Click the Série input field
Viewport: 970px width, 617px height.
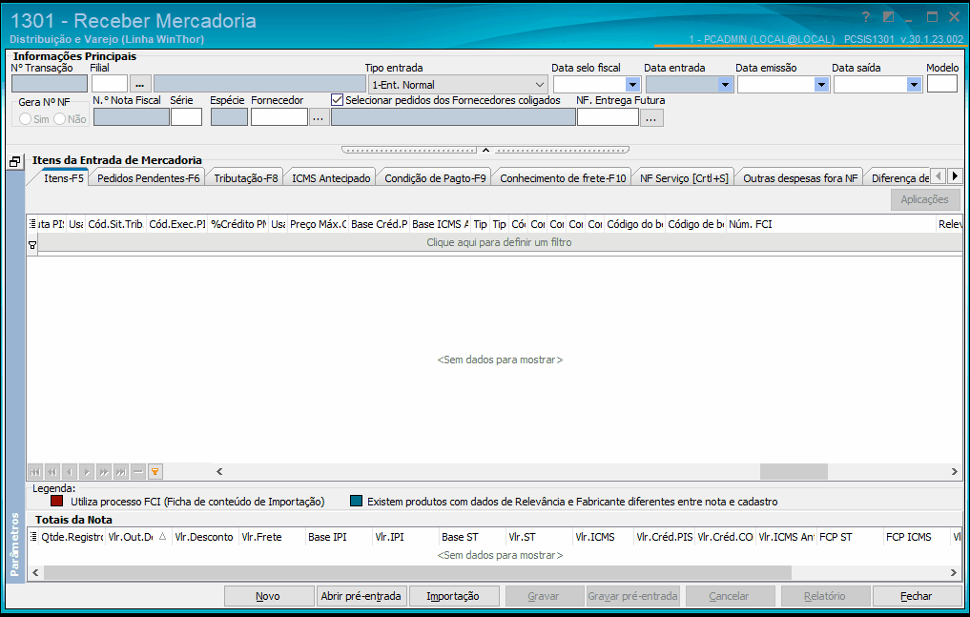click(x=186, y=117)
